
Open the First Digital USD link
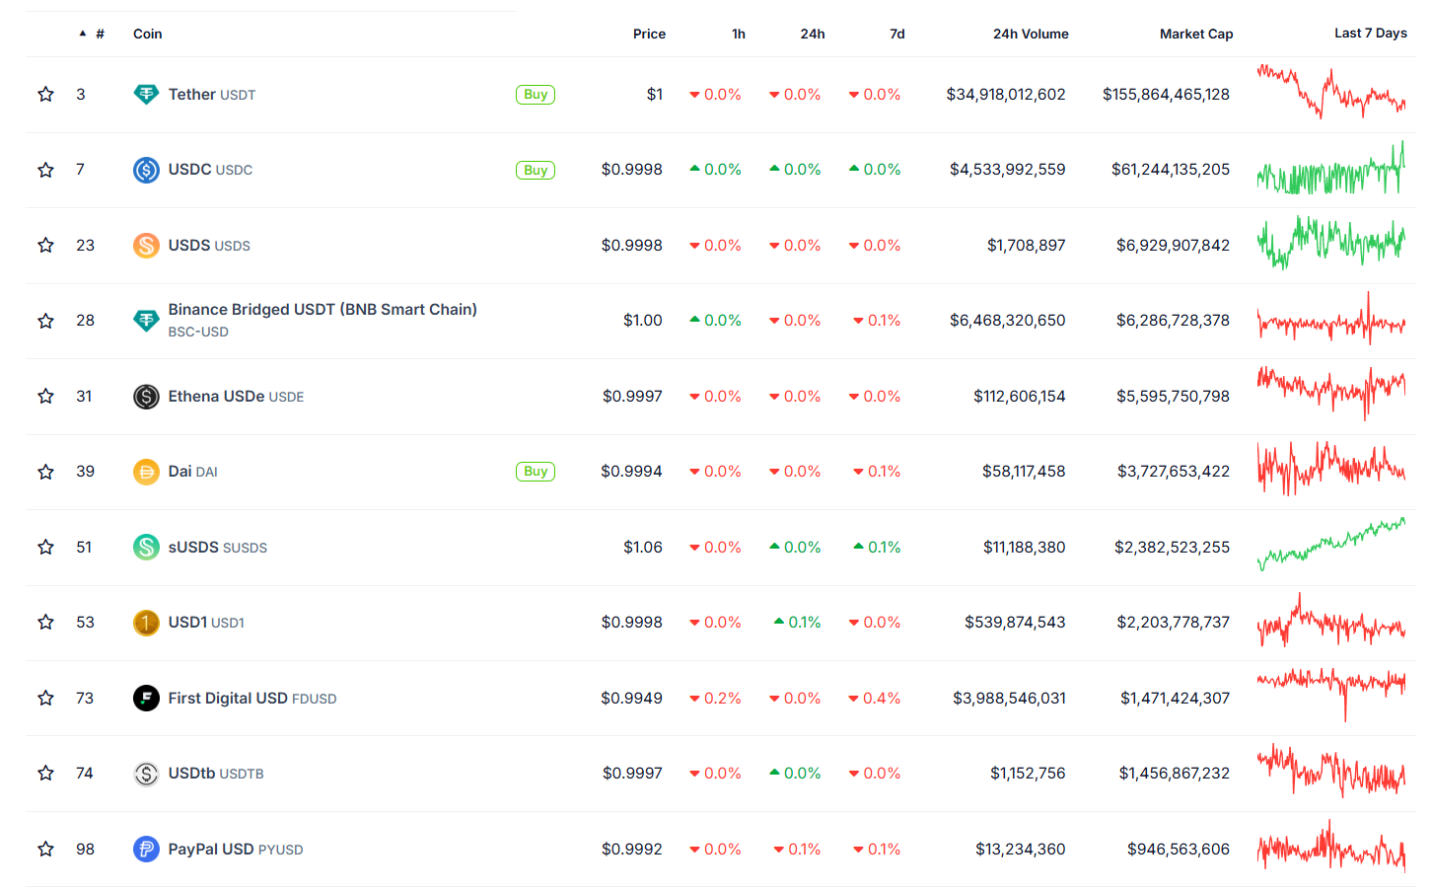pyautogui.click(x=252, y=699)
